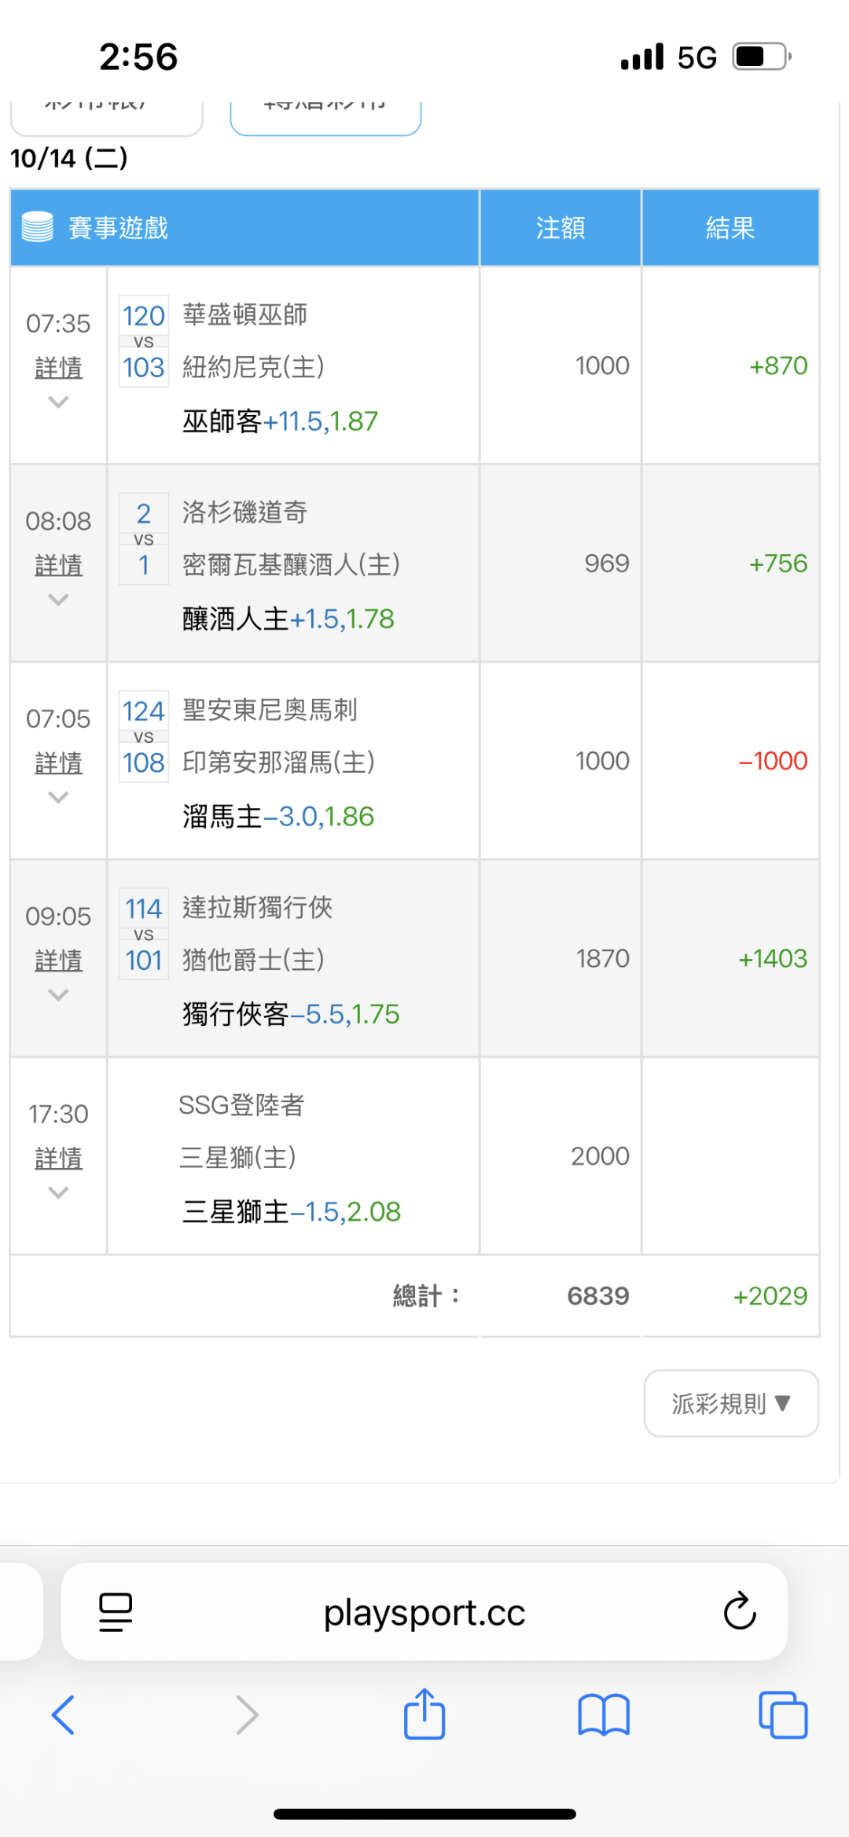
Task: Expand the 派彩規則 dropdown
Action: tap(731, 1403)
